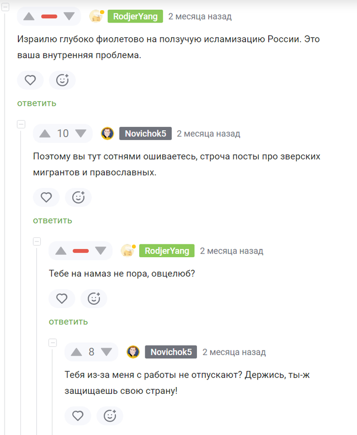
Task: Click 'ответить' under the top comment
Action: click(37, 103)
